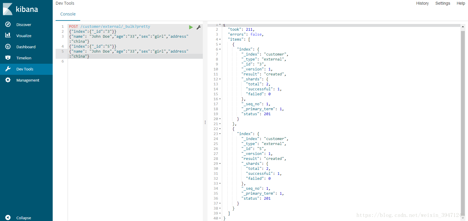The width and height of the screenshot is (468, 221).
Task: Click the editor/response pane splitter handle
Action: point(205,122)
